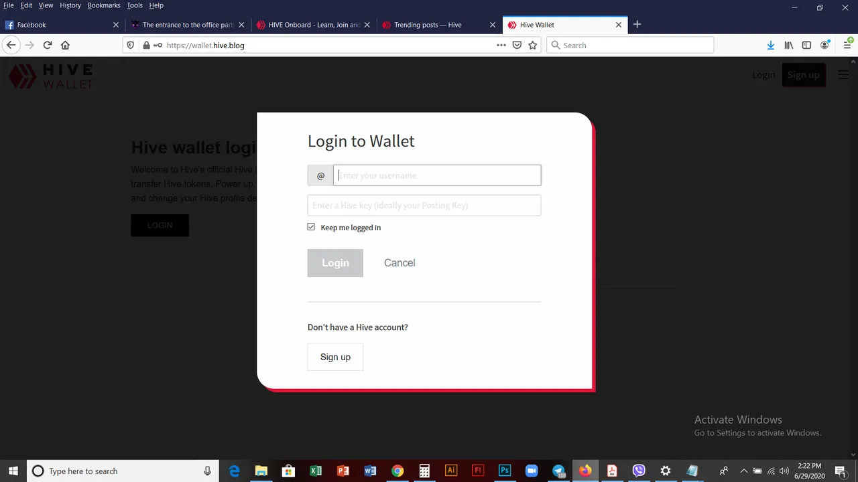Open the Downloads arrow
The image size is (858, 482).
pos(771,45)
